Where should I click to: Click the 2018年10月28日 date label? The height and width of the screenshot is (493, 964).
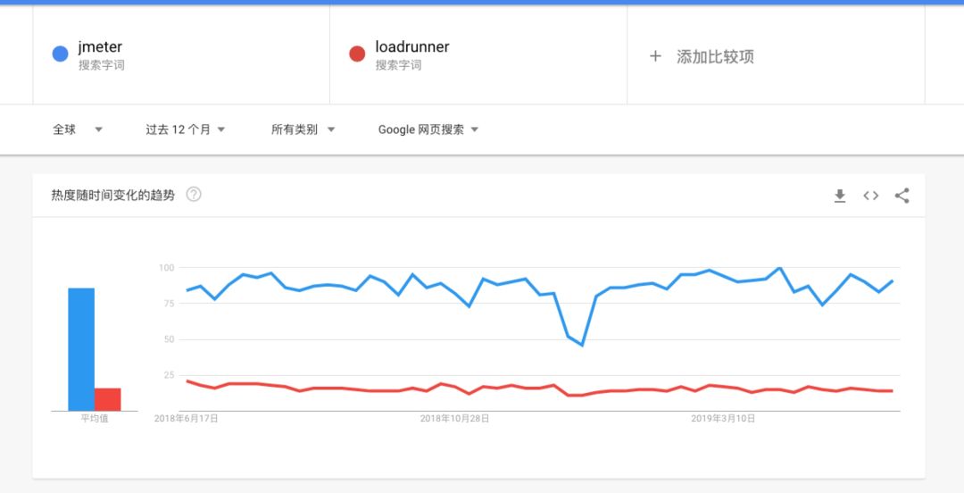[x=455, y=418]
